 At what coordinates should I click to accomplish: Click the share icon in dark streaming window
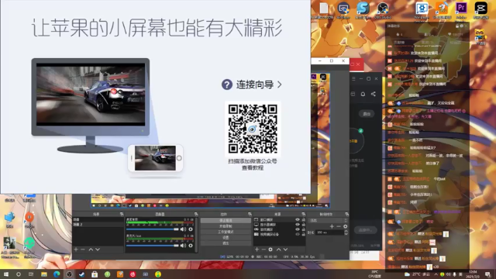(x=374, y=94)
